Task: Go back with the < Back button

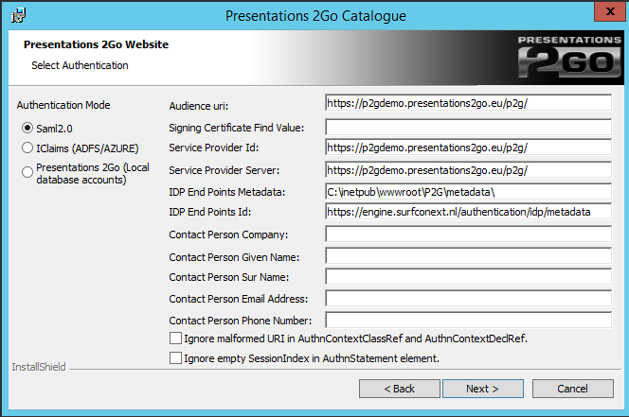Action: [400, 389]
